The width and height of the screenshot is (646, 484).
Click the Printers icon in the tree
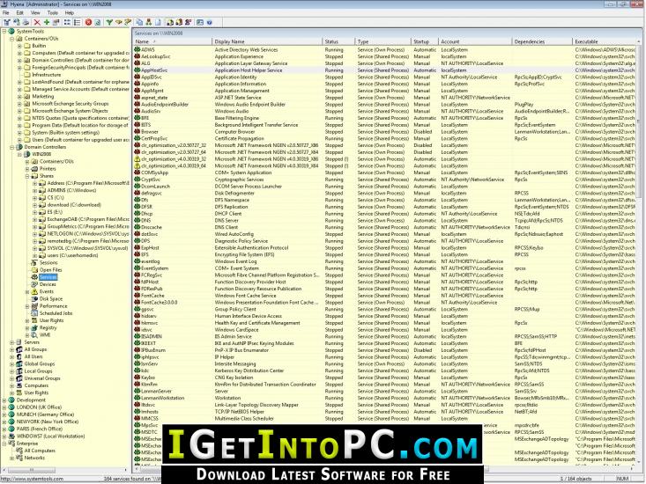click(x=34, y=169)
